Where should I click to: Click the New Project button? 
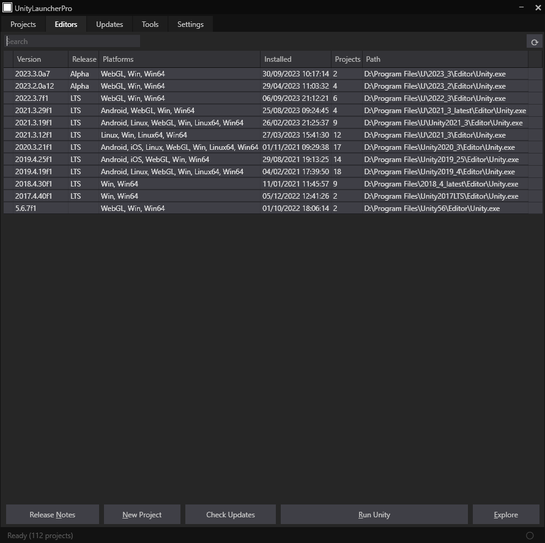click(x=142, y=514)
